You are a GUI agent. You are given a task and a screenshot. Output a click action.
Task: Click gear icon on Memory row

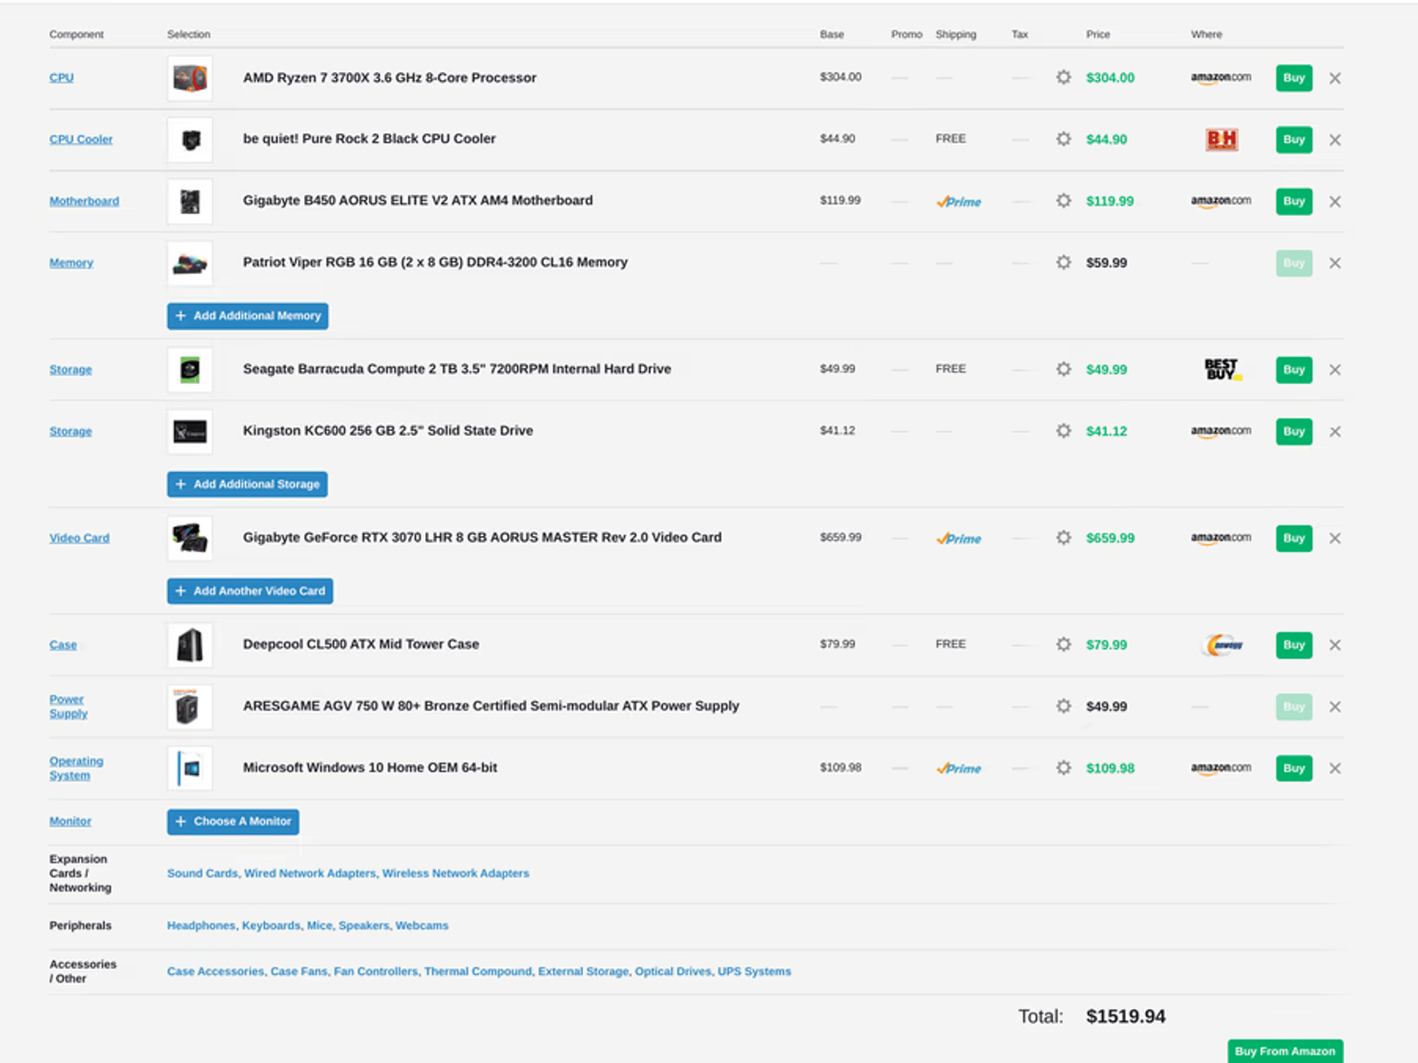coord(1063,262)
